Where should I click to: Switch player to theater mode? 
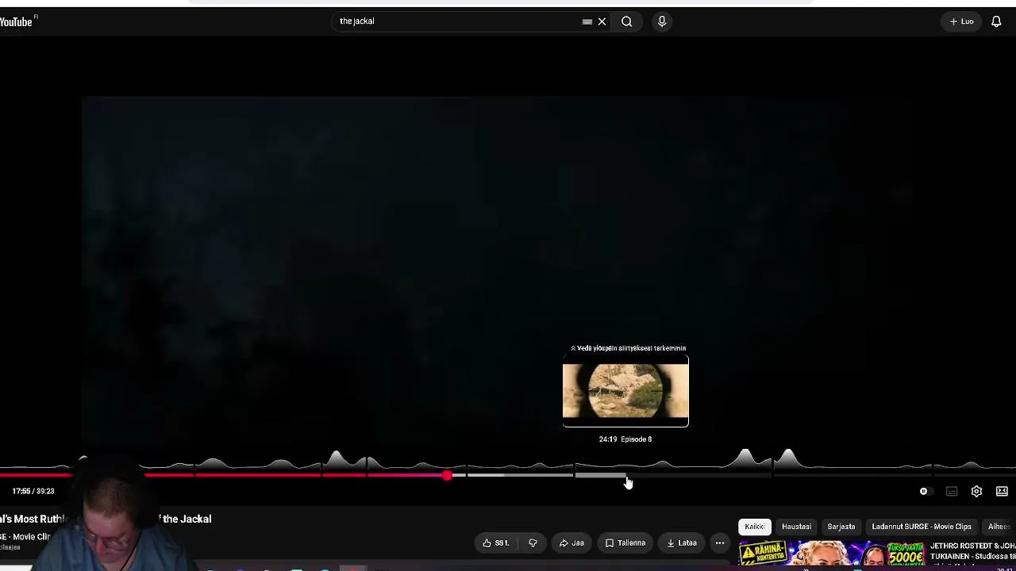(x=1002, y=492)
